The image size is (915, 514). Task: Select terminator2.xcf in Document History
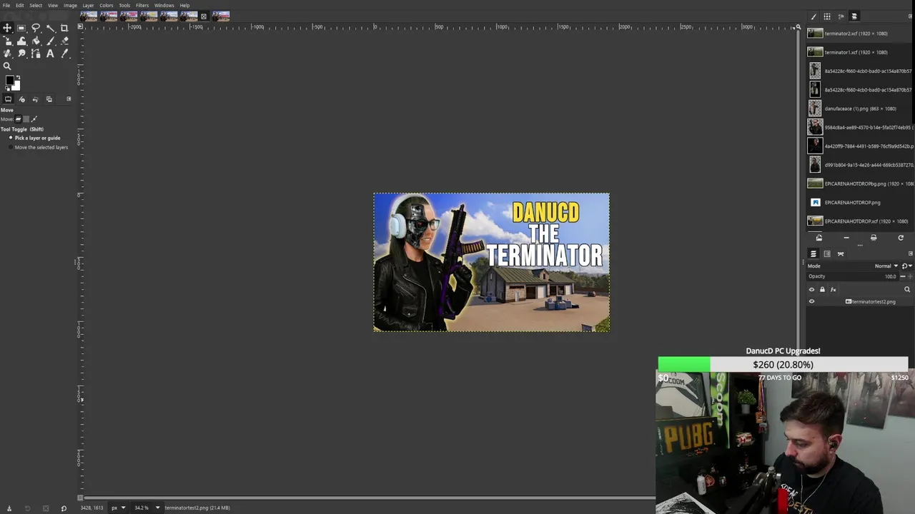[860, 34]
